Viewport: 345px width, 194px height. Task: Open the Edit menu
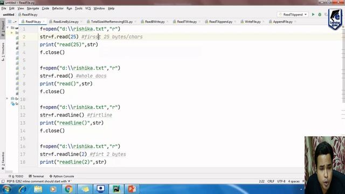pyautogui.click(x=12, y=9)
